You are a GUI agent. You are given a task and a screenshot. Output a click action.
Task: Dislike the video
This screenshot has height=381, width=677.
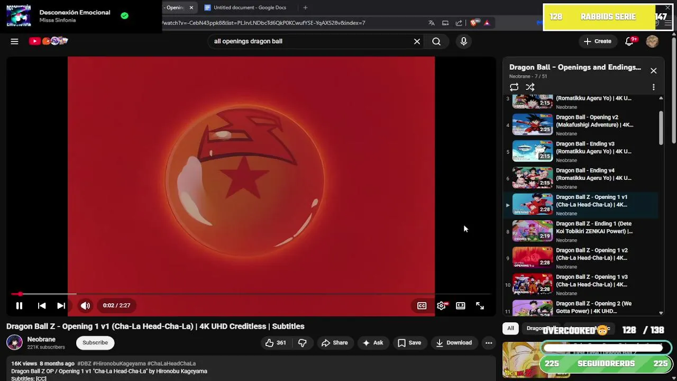[303, 343]
